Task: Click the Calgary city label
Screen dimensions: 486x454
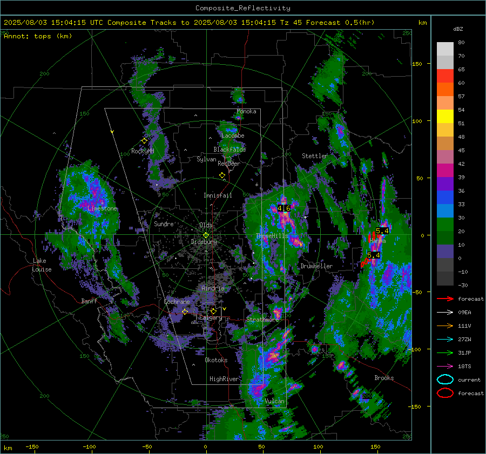Action: (211, 317)
